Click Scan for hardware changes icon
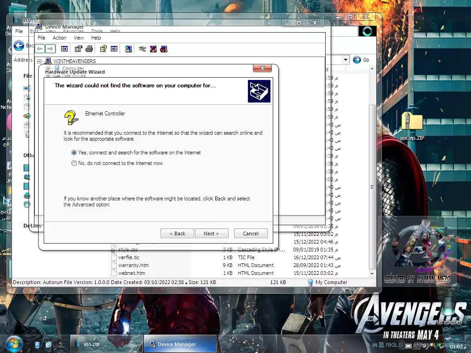The height and width of the screenshot is (353, 471). click(x=128, y=49)
